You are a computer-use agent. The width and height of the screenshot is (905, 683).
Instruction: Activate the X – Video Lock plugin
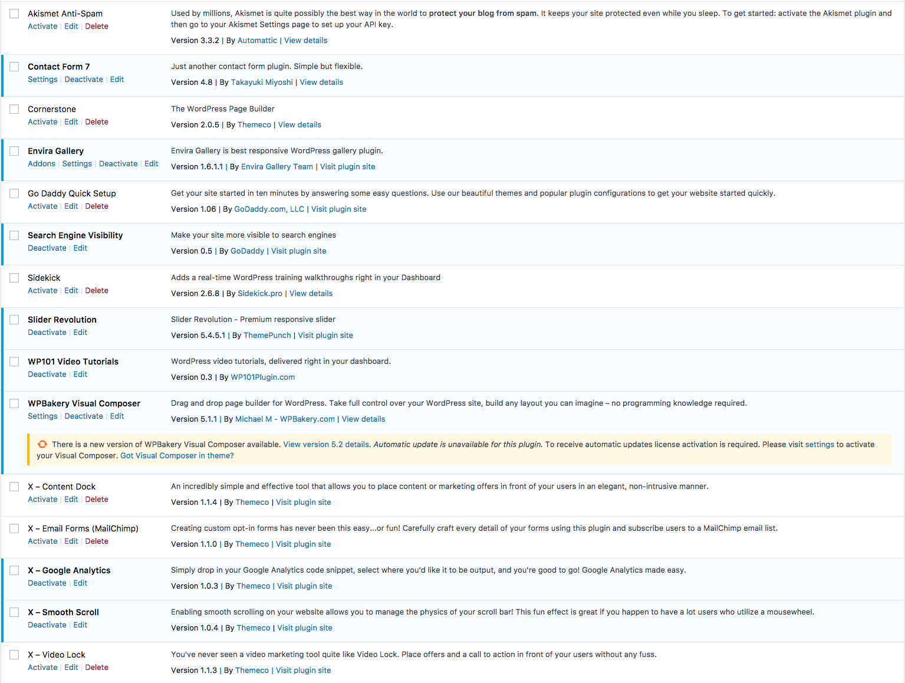click(42, 667)
